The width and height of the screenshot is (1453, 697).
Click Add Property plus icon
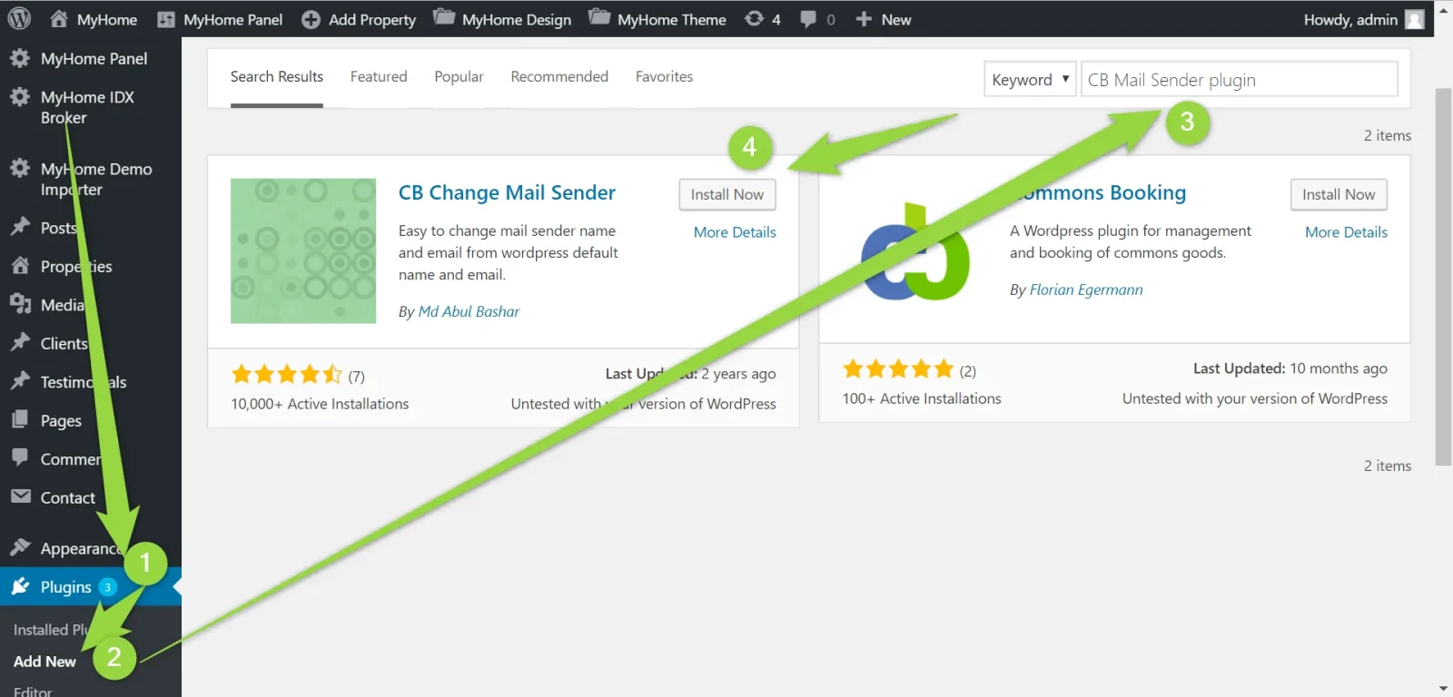(x=311, y=19)
